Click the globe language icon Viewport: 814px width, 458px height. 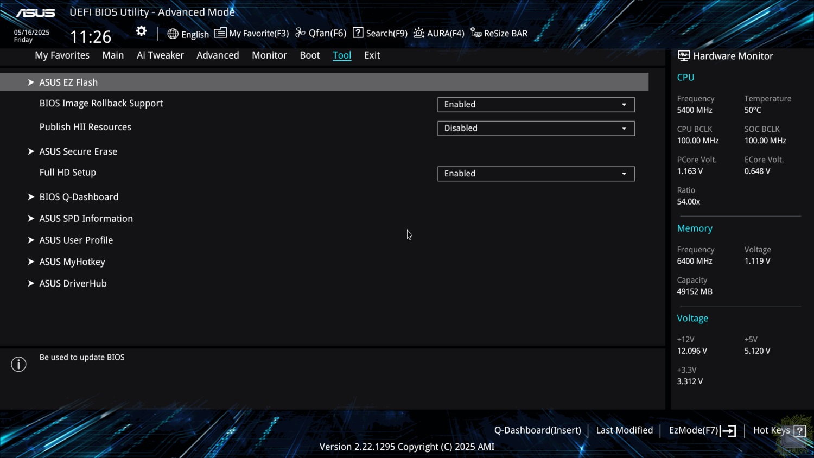(173, 34)
